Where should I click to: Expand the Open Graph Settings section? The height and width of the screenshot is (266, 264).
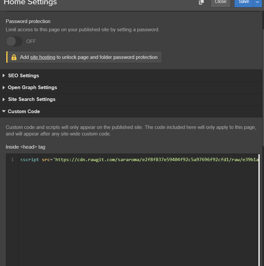(131, 87)
